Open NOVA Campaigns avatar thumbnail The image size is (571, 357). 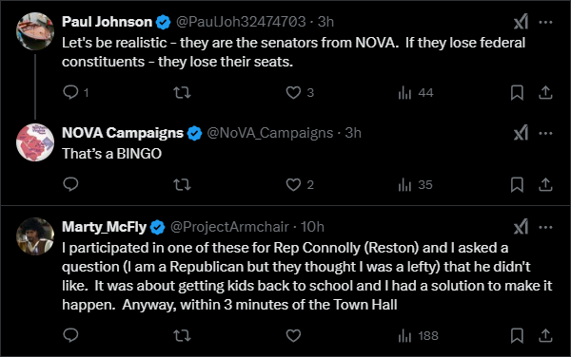pyautogui.click(x=35, y=142)
